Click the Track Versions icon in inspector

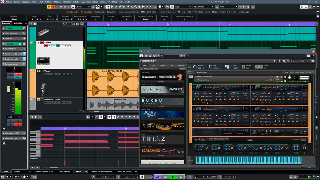point(24,33)
